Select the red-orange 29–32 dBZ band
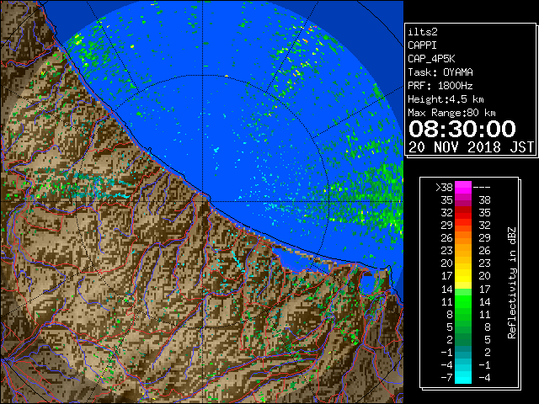Screen dimensions: 539x404 coord(463,226)
